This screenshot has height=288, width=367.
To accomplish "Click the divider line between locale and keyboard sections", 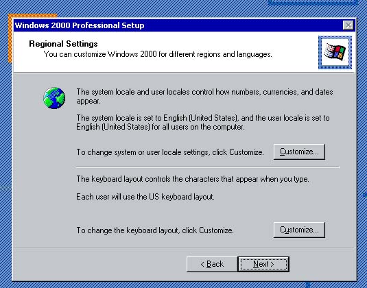I will click(x=207, y=167).
